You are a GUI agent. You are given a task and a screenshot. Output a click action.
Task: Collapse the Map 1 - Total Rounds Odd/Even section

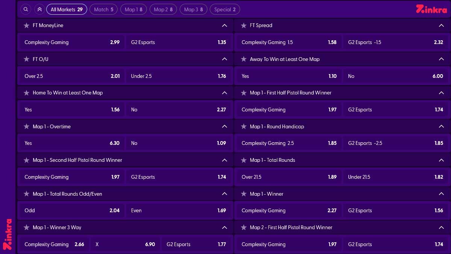[224, 194]
